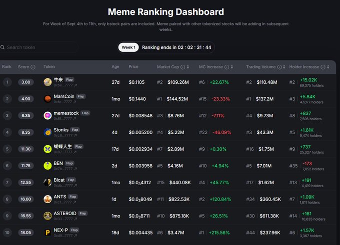Click rank badge 5
The width and height of the screenshot is (340, 245).
tap(7, 149)
